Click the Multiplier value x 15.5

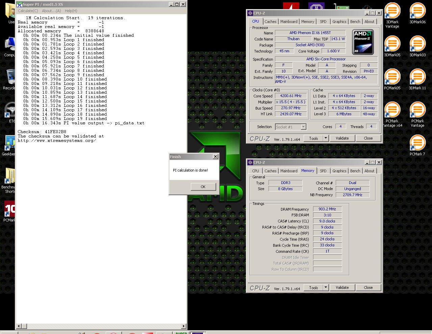click(x=290, y=102)
